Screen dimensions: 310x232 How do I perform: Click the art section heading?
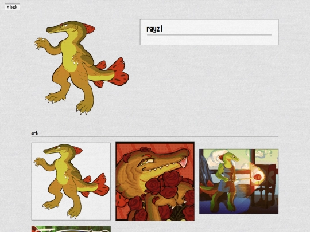pyautogui.click(x=34, y=133)
